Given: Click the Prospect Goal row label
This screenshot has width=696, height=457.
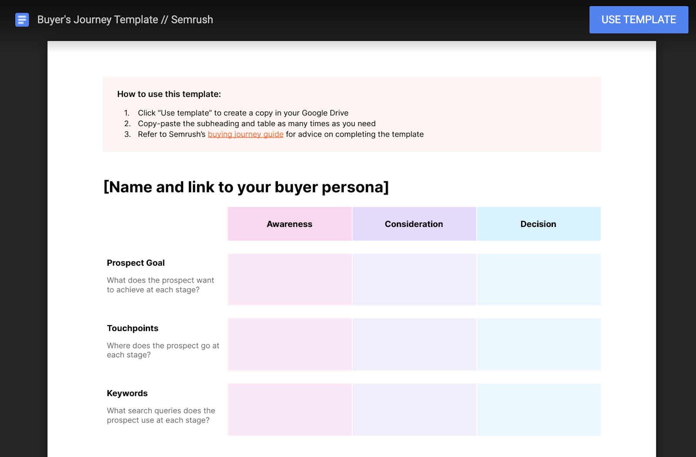Looking at the screenshot, I should click(136, 263).
